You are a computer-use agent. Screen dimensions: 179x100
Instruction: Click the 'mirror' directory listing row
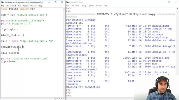point(114,61)
